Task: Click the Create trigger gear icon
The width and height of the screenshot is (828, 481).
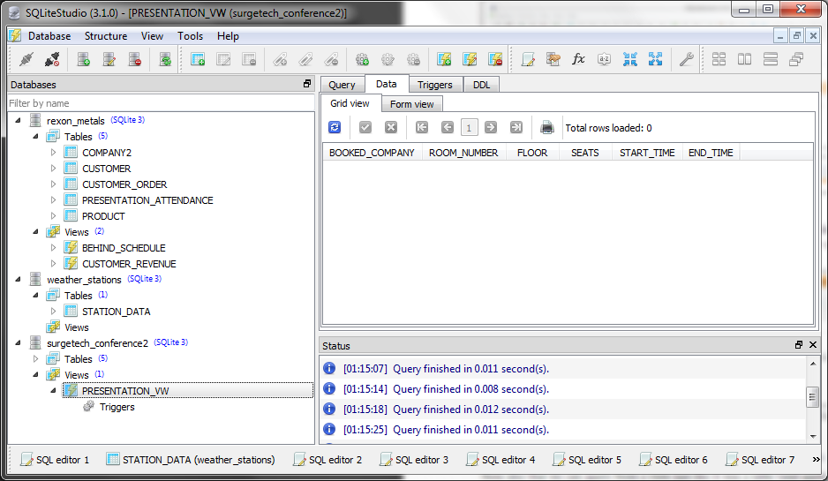Action: coord(362,59)
